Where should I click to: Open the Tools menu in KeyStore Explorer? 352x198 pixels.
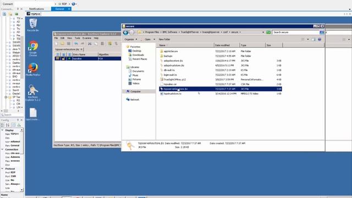click(78, 38)
